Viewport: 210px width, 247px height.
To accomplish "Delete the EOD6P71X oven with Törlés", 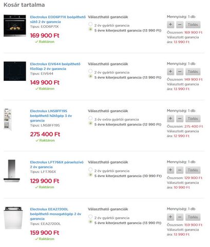I will (x=193, y=25).
